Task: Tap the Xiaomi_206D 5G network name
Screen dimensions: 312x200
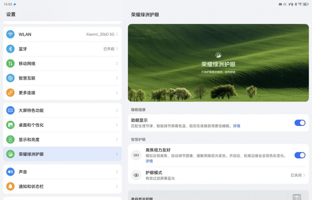Action: [x=100, y=34]
